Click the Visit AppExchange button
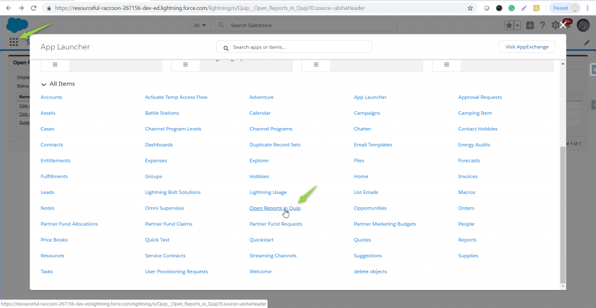This screenshot has height=308, width=596. point(527,47)
